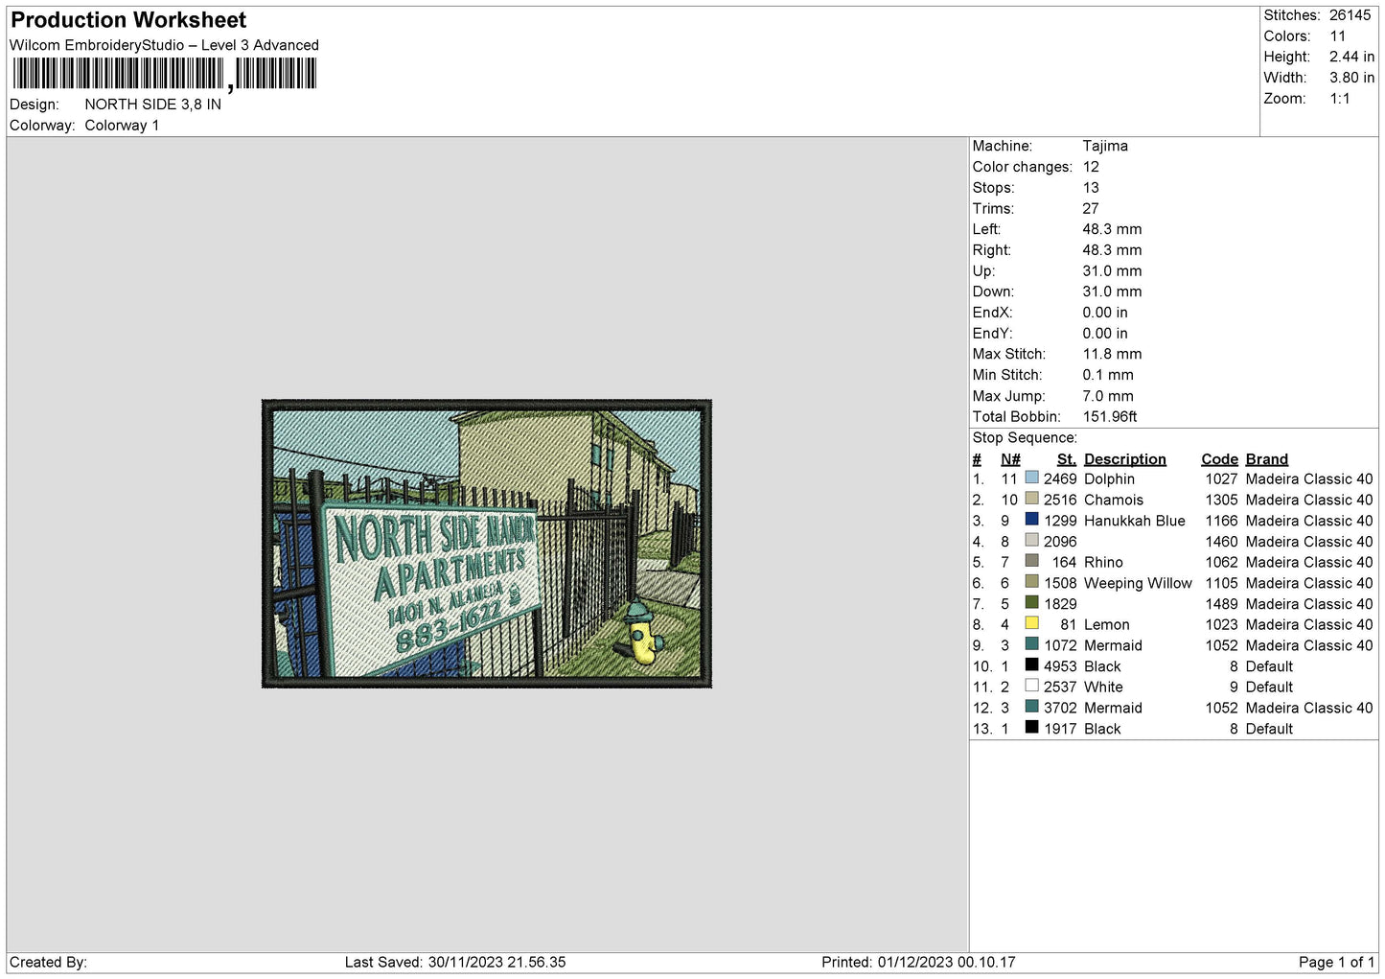Click the 'Weeping Willow' description text

point(1138,583)
